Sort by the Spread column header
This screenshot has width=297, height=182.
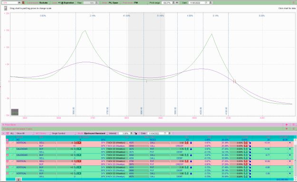click(x=19, y=137)
